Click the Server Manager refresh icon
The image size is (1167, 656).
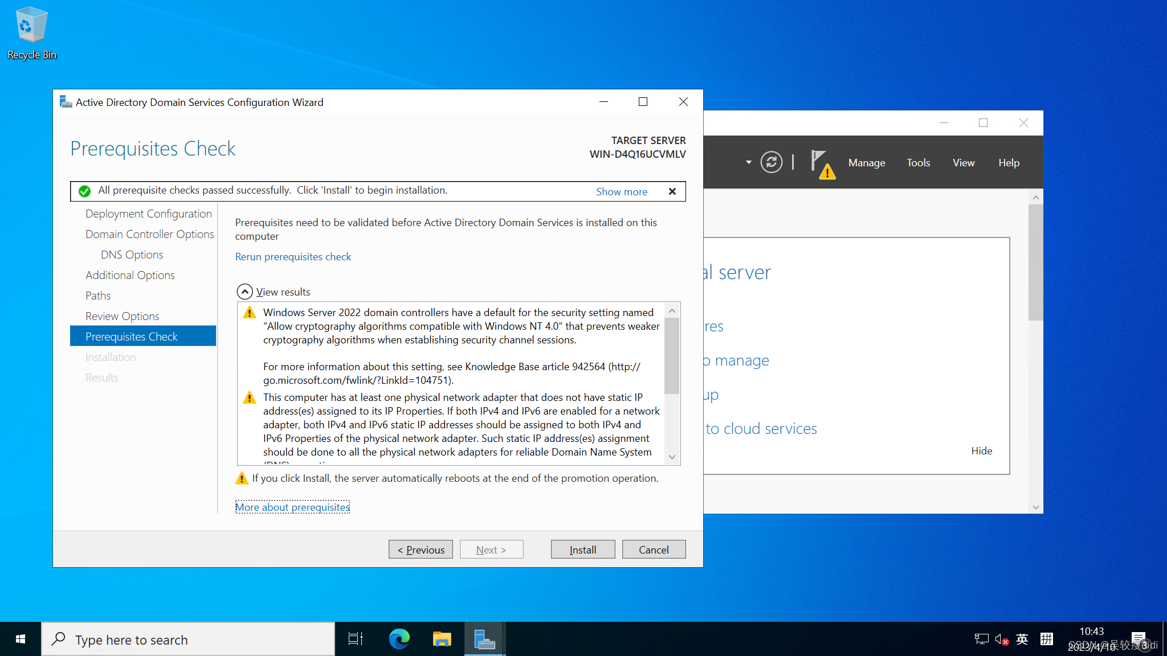point(771,162)
